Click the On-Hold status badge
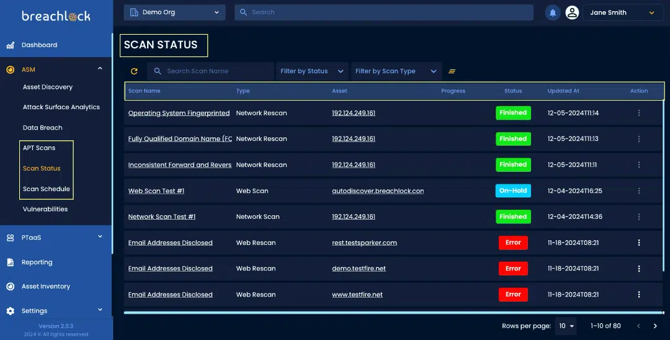Screen dimensions: 670x340 [513, 190]
